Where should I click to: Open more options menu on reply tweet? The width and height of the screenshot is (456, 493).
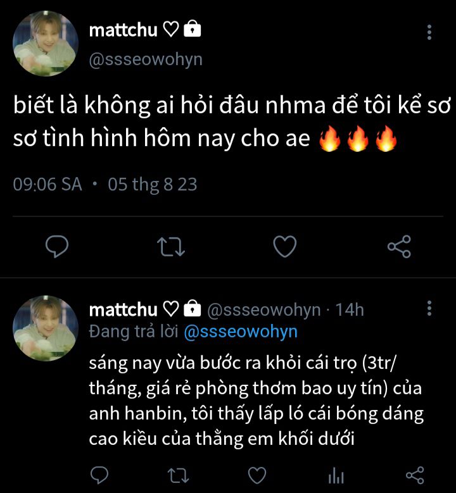point(429,309)
